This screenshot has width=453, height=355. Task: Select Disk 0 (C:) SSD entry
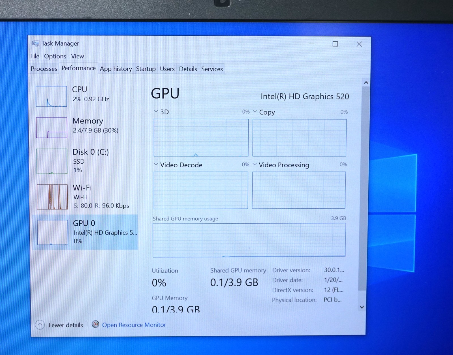click(85, 161)
